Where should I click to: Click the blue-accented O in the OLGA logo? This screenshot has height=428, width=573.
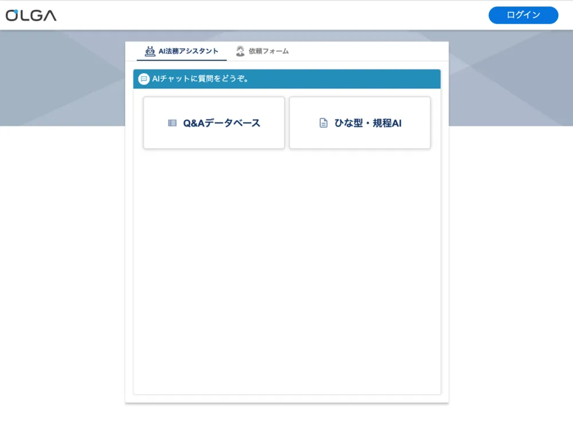(x=13, y=15)
